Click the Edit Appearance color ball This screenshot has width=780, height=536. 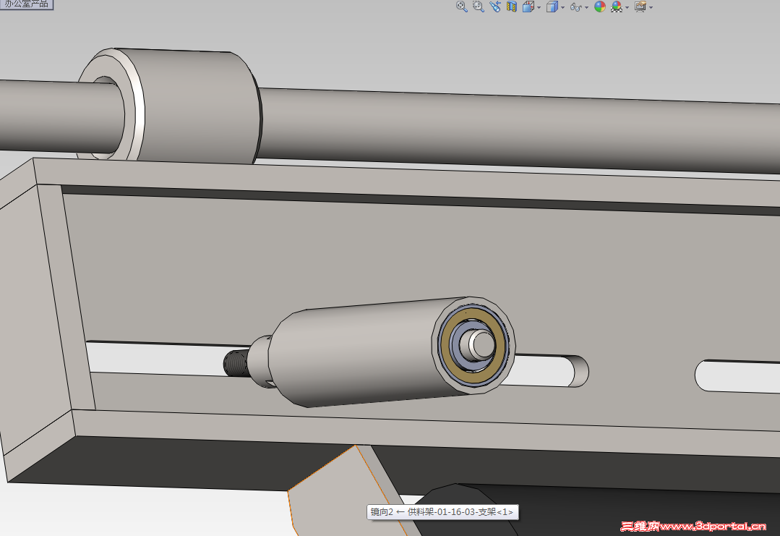(x=600, y=7)
